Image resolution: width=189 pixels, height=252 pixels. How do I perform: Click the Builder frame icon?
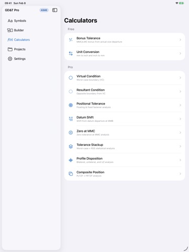point(10,30)
